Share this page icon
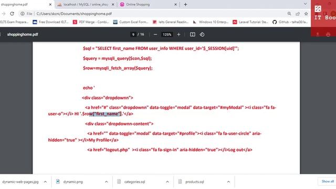 (298, 14)
